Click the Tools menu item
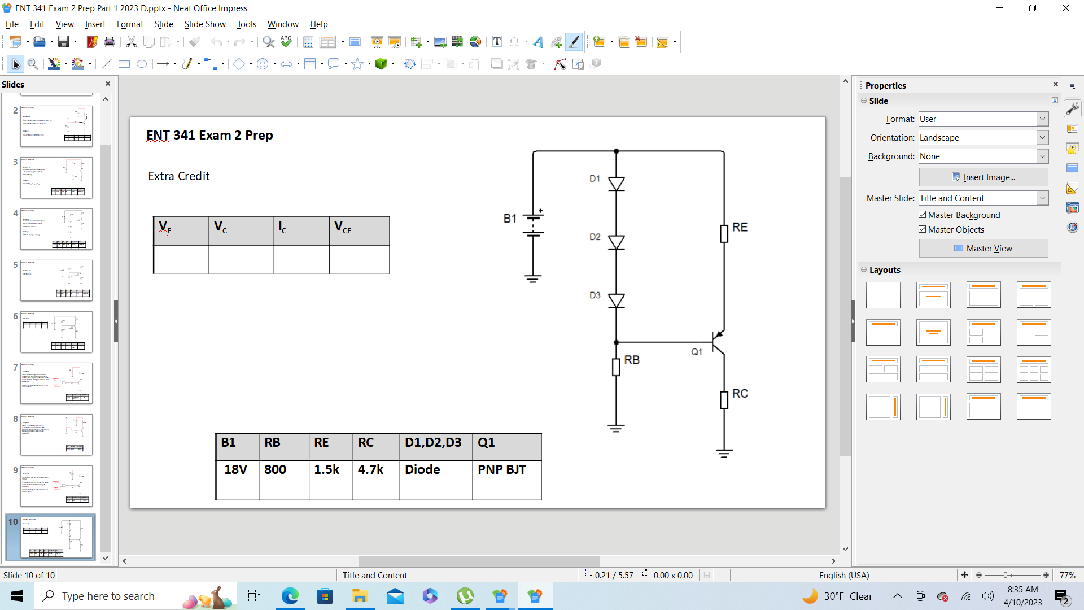The width and height of the screenshot is (1084, 610). 246,24
